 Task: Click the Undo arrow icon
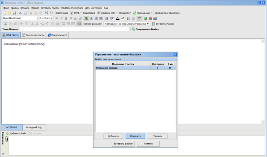[47, 13]
